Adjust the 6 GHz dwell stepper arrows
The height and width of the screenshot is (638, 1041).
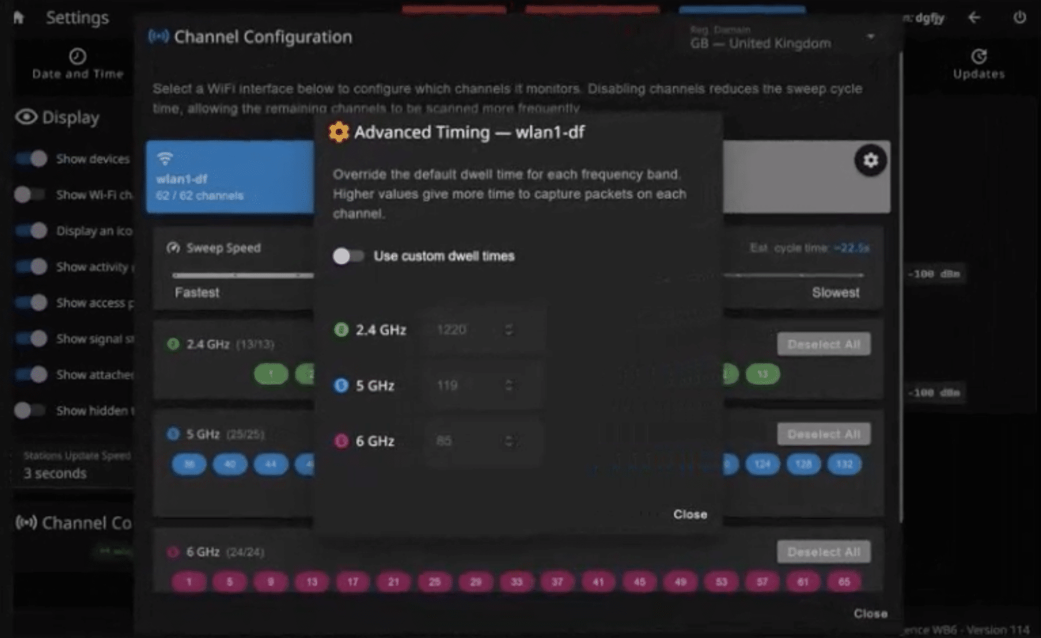(509, 441)
